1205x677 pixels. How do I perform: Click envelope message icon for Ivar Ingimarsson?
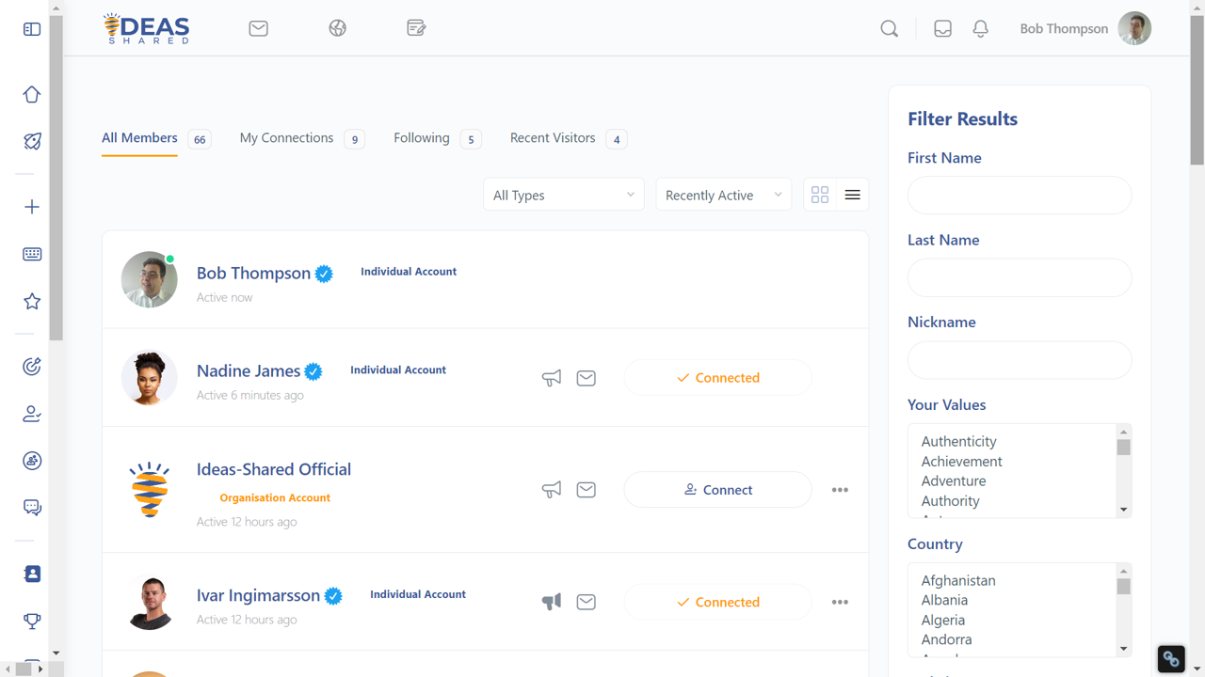coord(586,602)
